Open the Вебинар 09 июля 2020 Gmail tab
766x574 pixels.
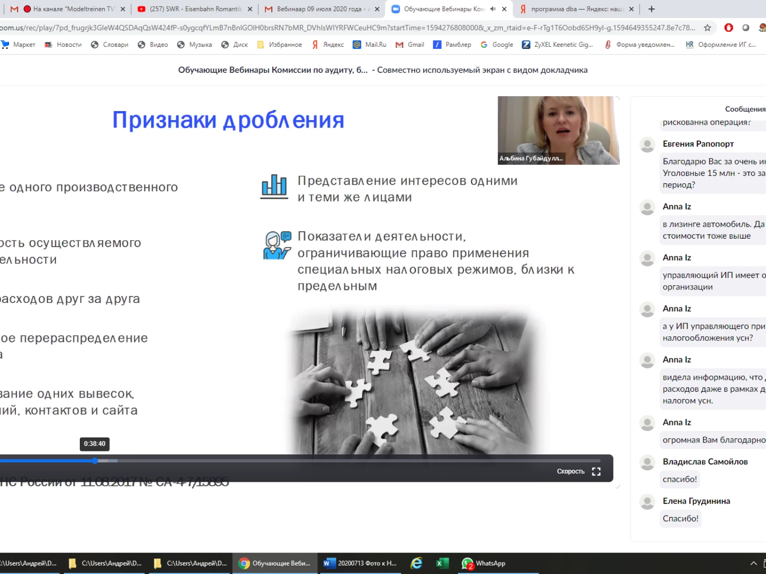tap(322, 9)
